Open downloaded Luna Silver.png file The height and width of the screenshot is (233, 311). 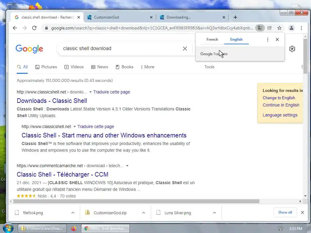[x=178, y=213]
